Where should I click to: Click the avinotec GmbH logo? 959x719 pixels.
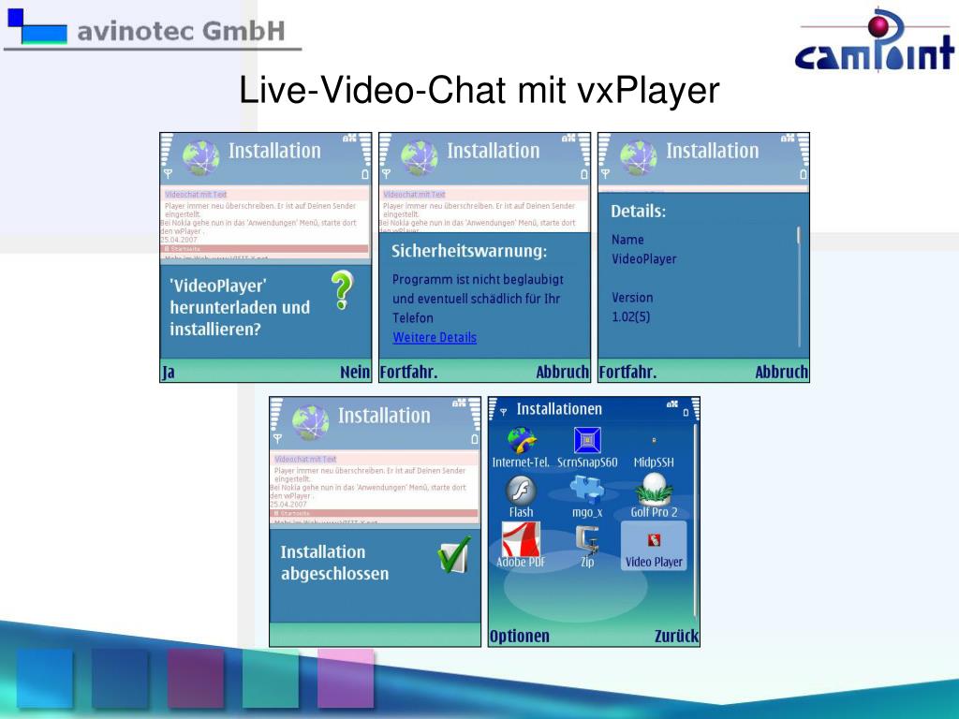pos(153,29)
